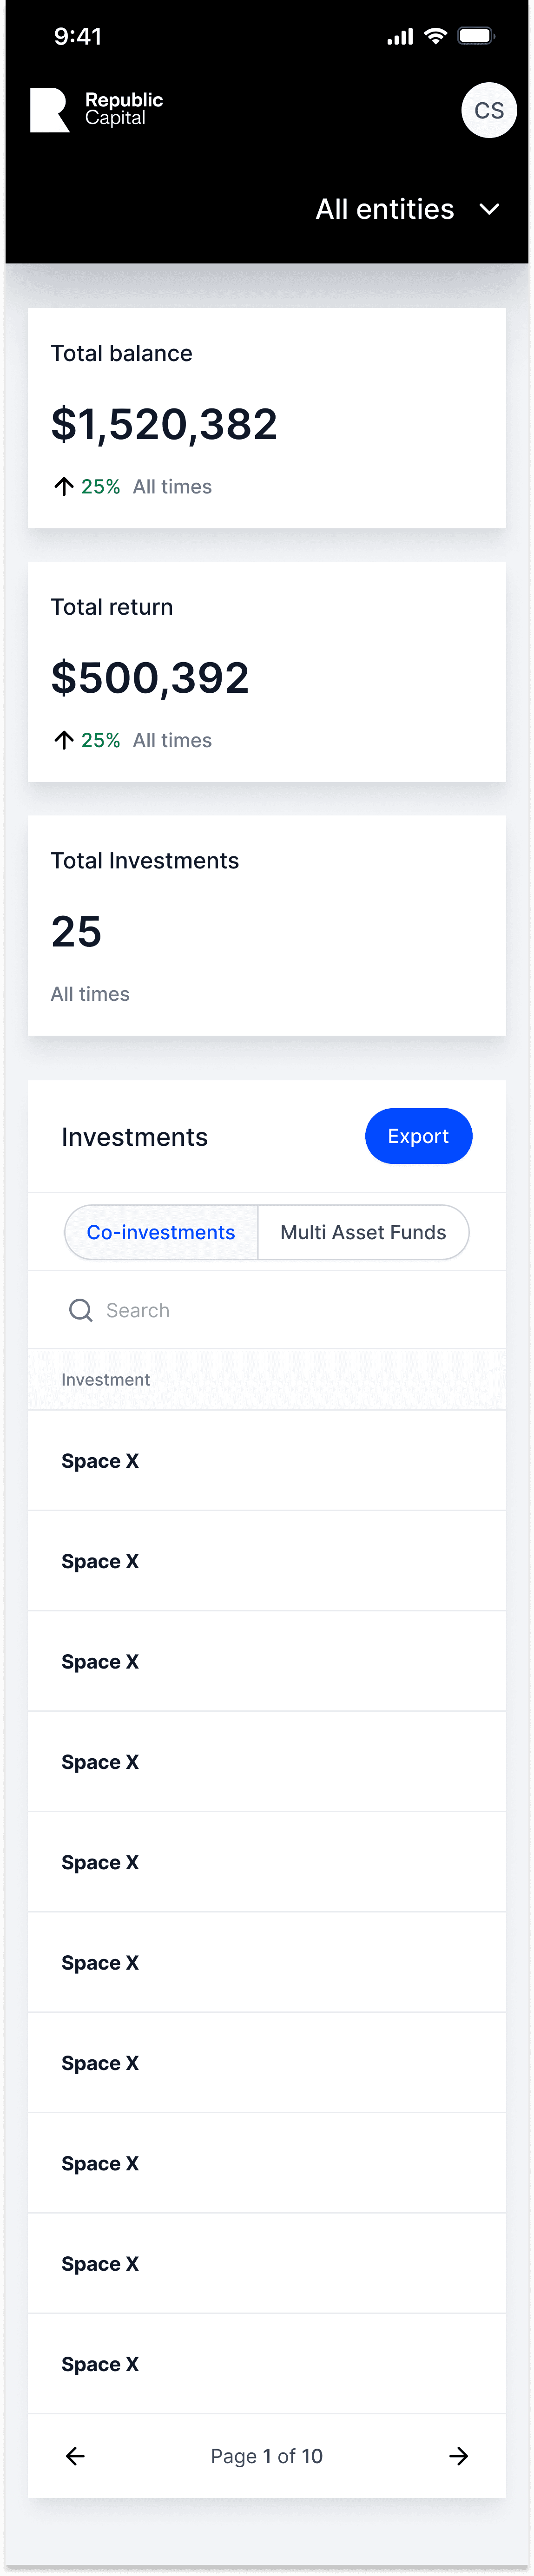Viewport: 534px width, 2576px height.
Task: Tap the battery status icon
Action: (x=476, y=36)
